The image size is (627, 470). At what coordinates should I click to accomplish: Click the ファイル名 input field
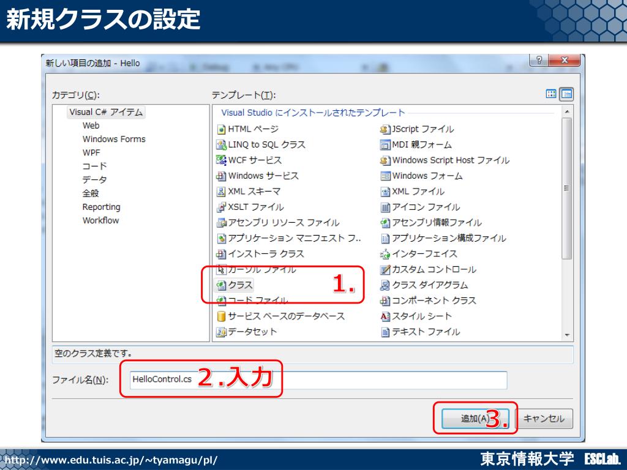(318, 379)
